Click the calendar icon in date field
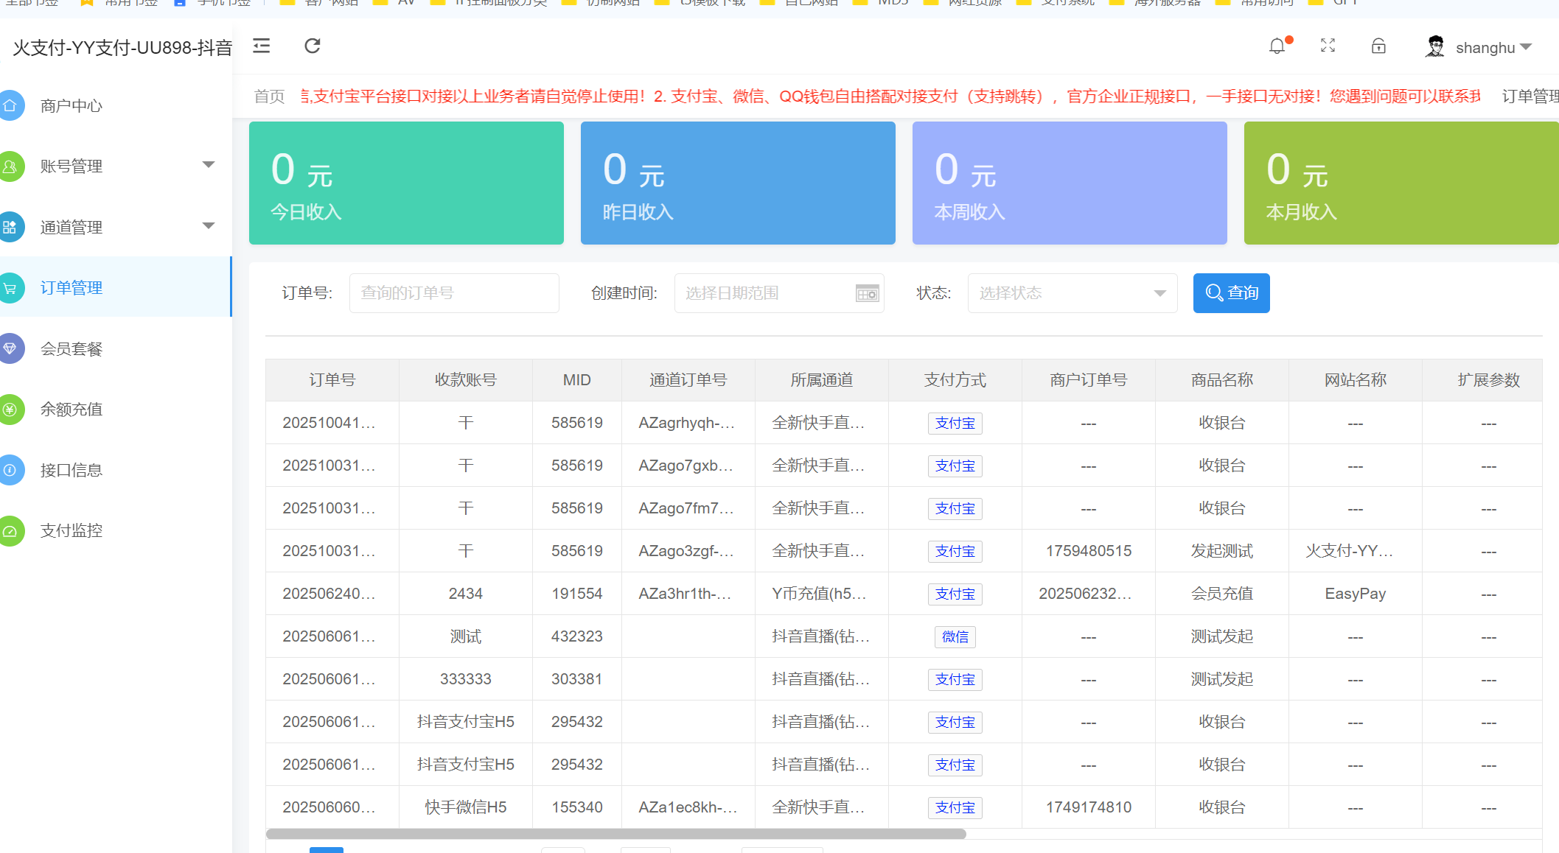 [x=867, y=293]
